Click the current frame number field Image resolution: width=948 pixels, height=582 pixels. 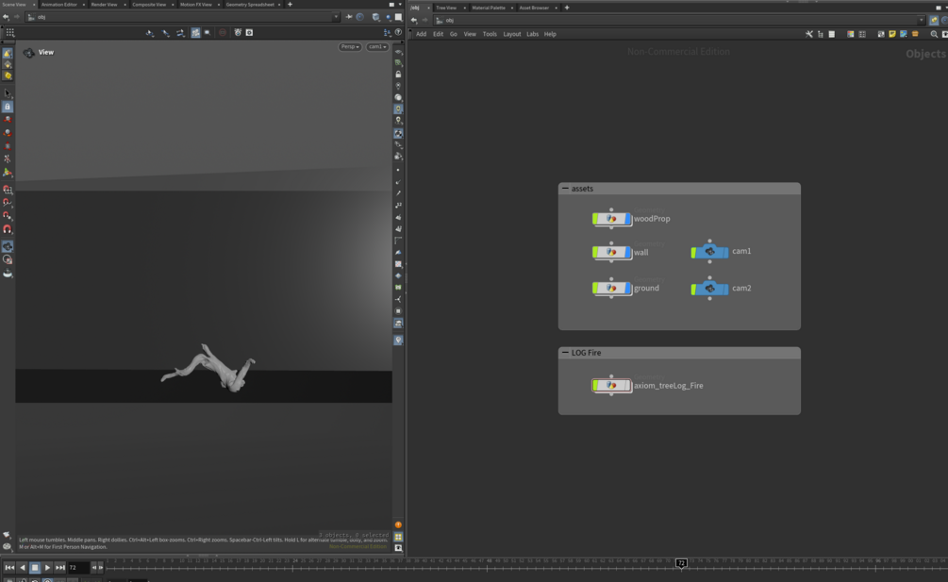78,568
